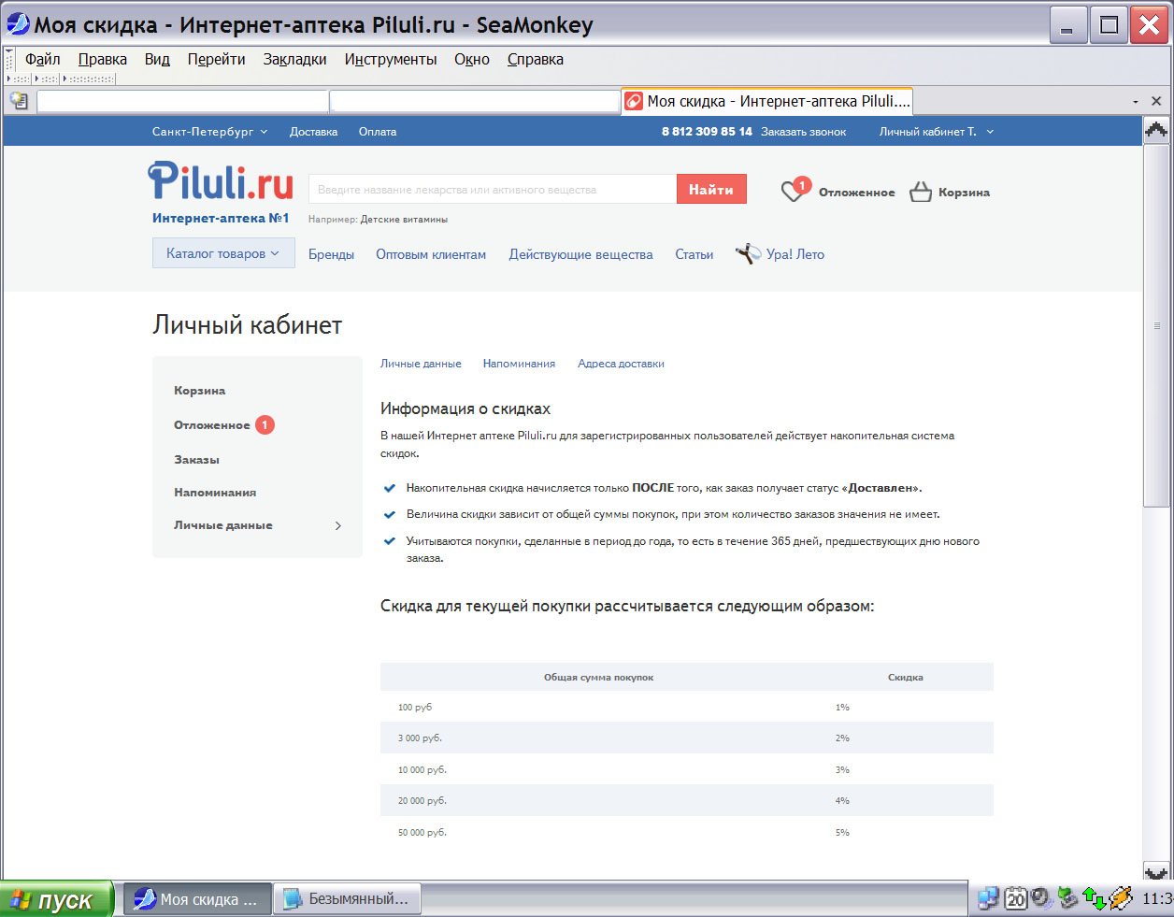Open the Доставка link
1174x917 pixels.
pos(313,132)
